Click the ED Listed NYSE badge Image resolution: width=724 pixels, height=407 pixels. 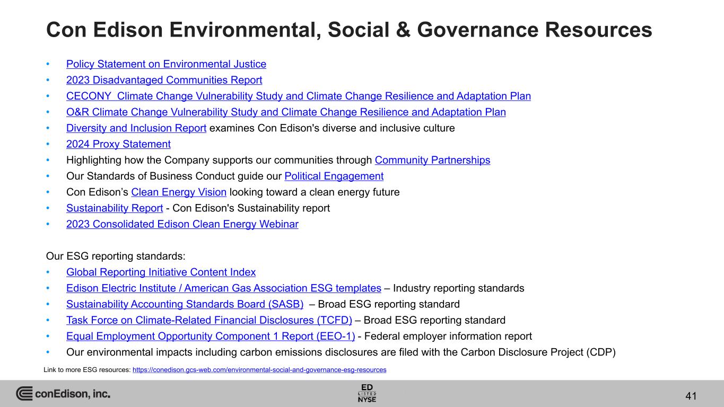point(367,393)
